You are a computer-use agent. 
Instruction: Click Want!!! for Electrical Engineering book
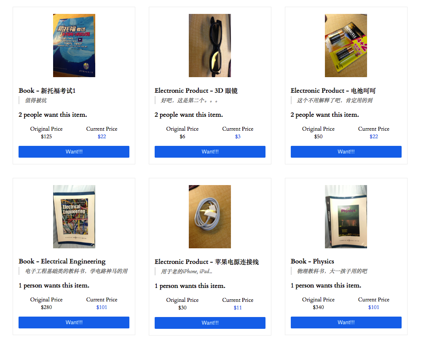[x=74, y=322]
